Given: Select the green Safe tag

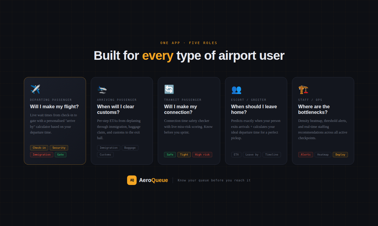Looking at the screenshot, I should pos(170,155).
